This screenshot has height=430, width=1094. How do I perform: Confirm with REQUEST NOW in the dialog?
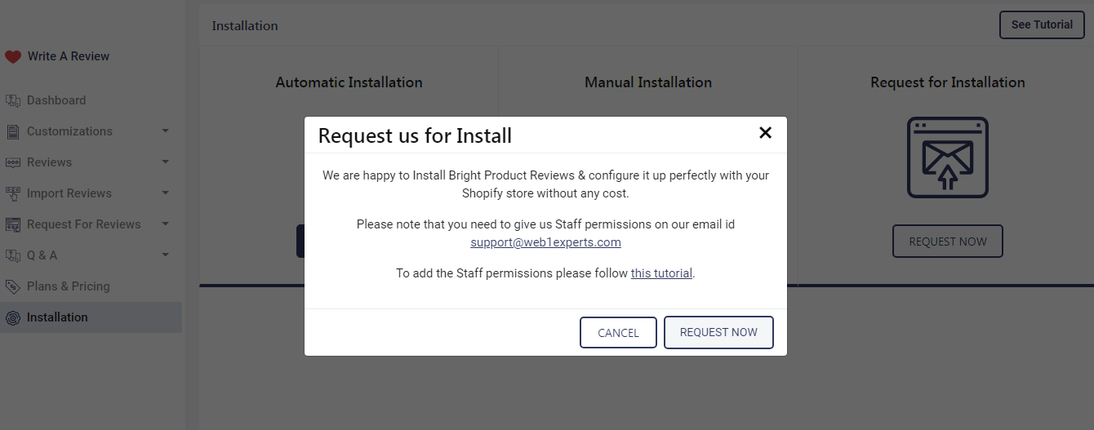coord(718,332)
